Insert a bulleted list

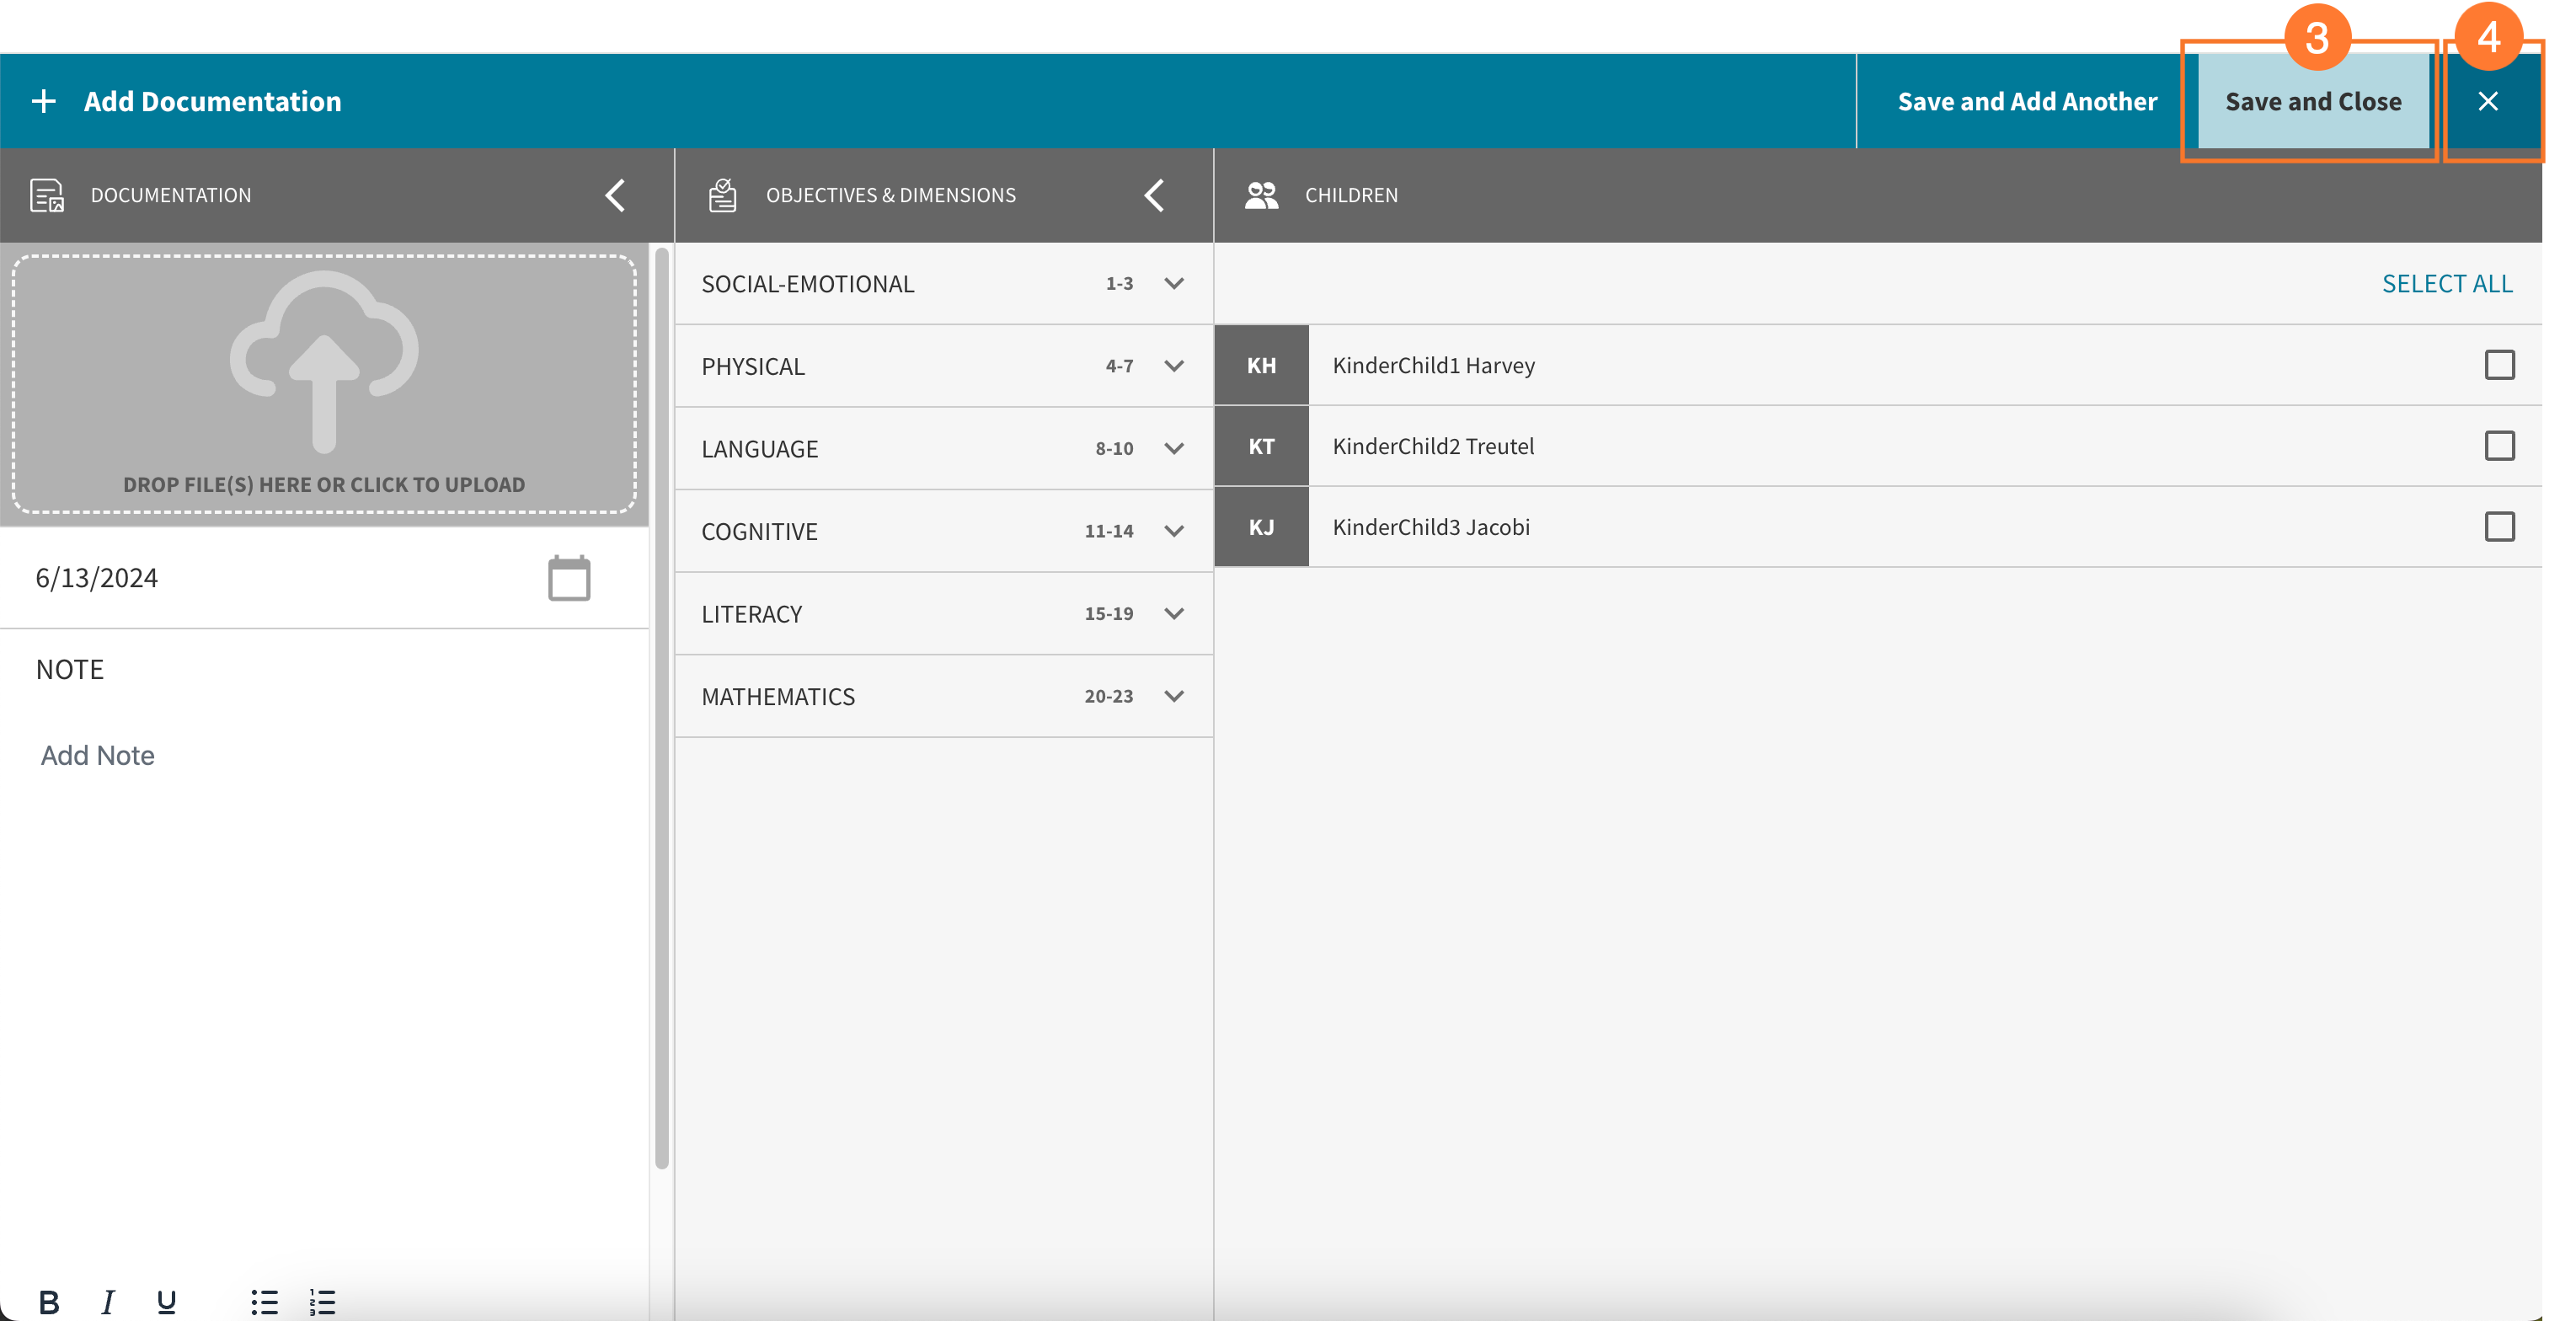point(264,1302)
